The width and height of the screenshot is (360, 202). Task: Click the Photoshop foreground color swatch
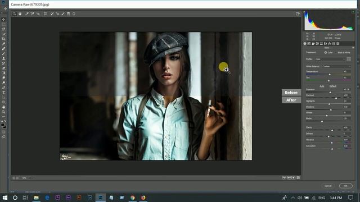pos(2,125)
